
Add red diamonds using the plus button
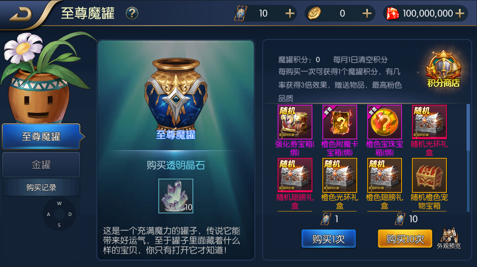(x=460, y=13)
